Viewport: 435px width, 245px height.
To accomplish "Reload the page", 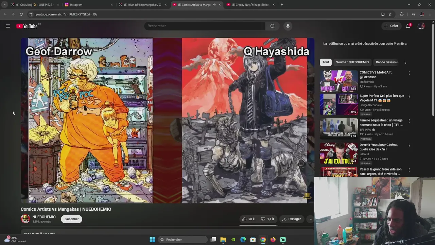I will [21, 14].
